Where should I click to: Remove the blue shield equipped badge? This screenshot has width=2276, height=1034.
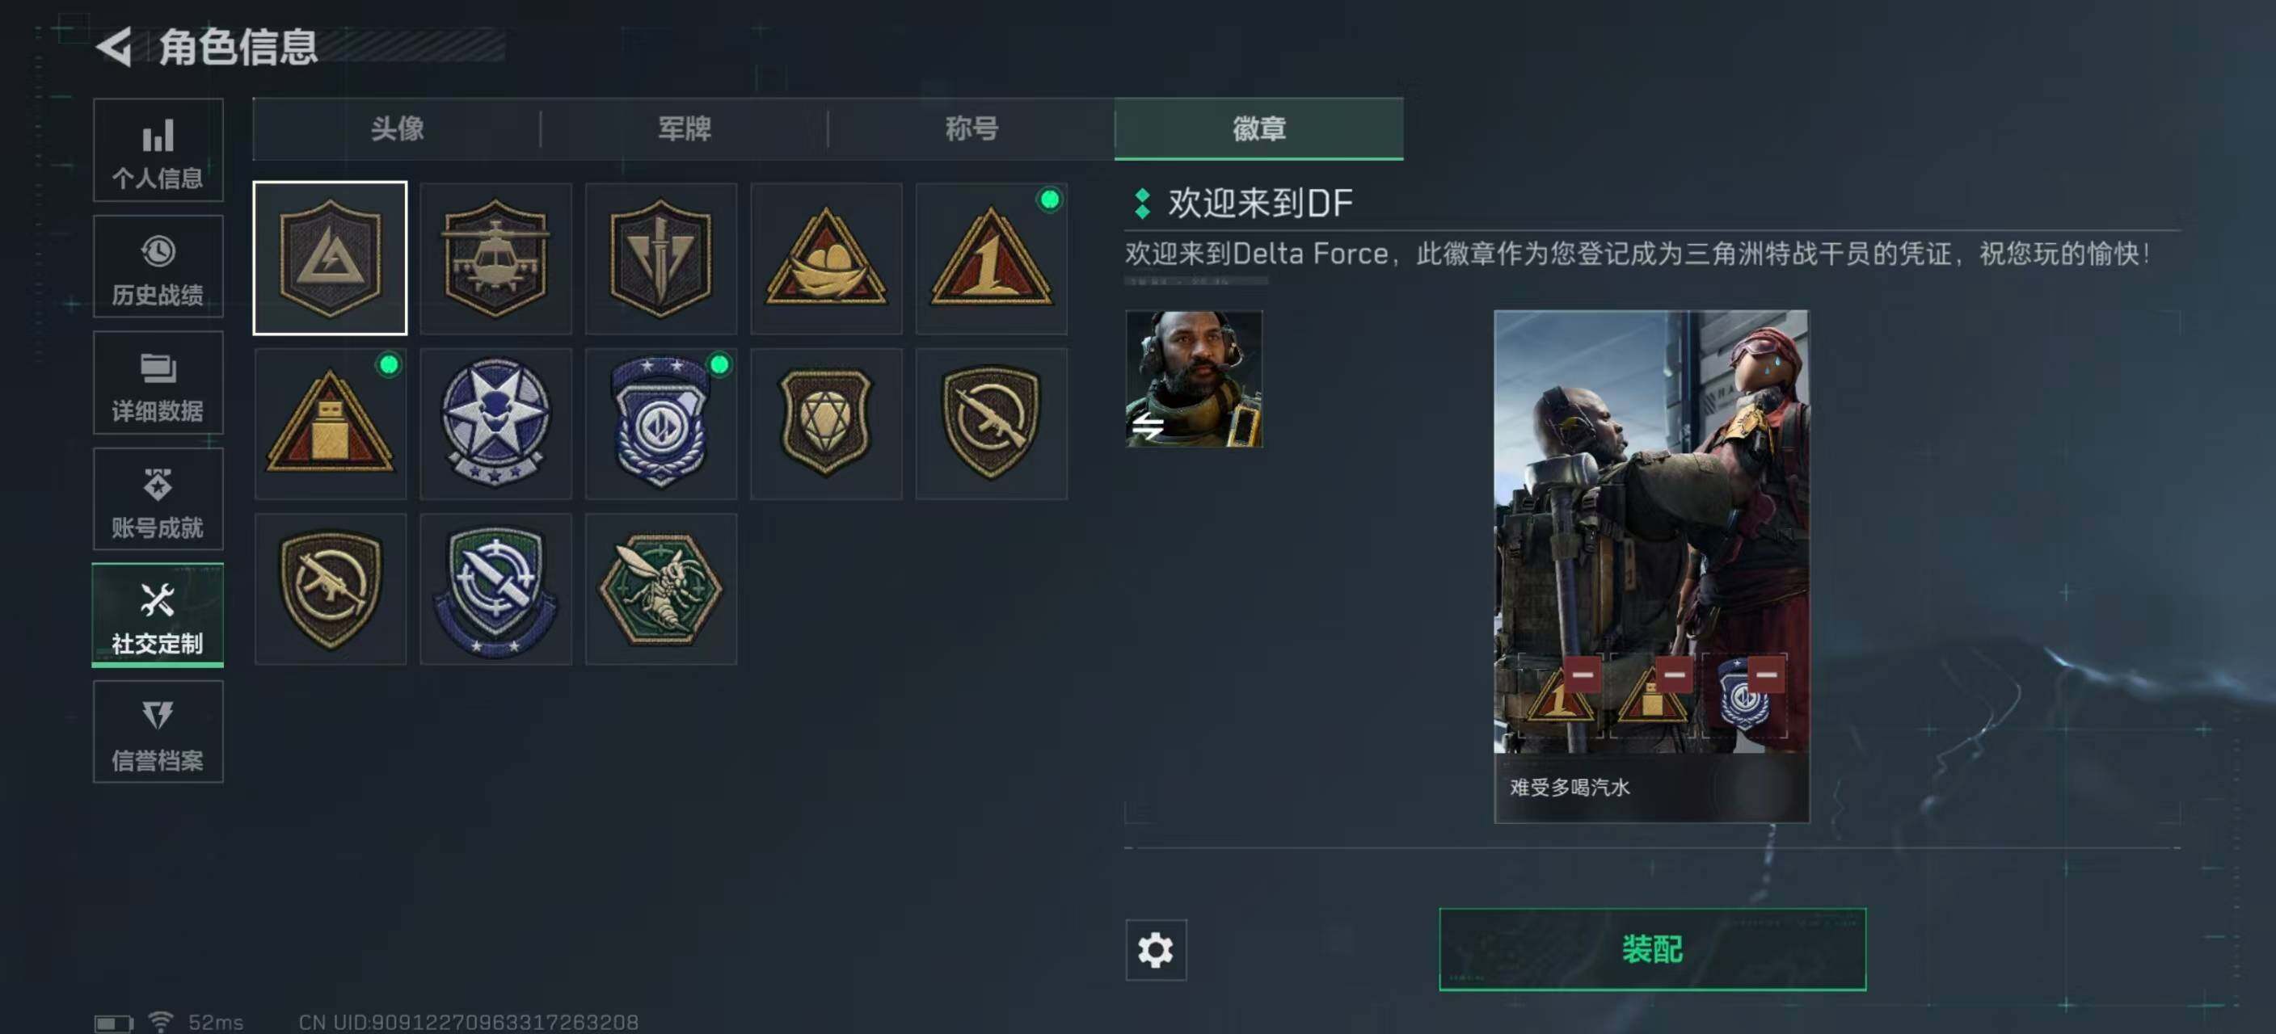tap(1766, 675)
